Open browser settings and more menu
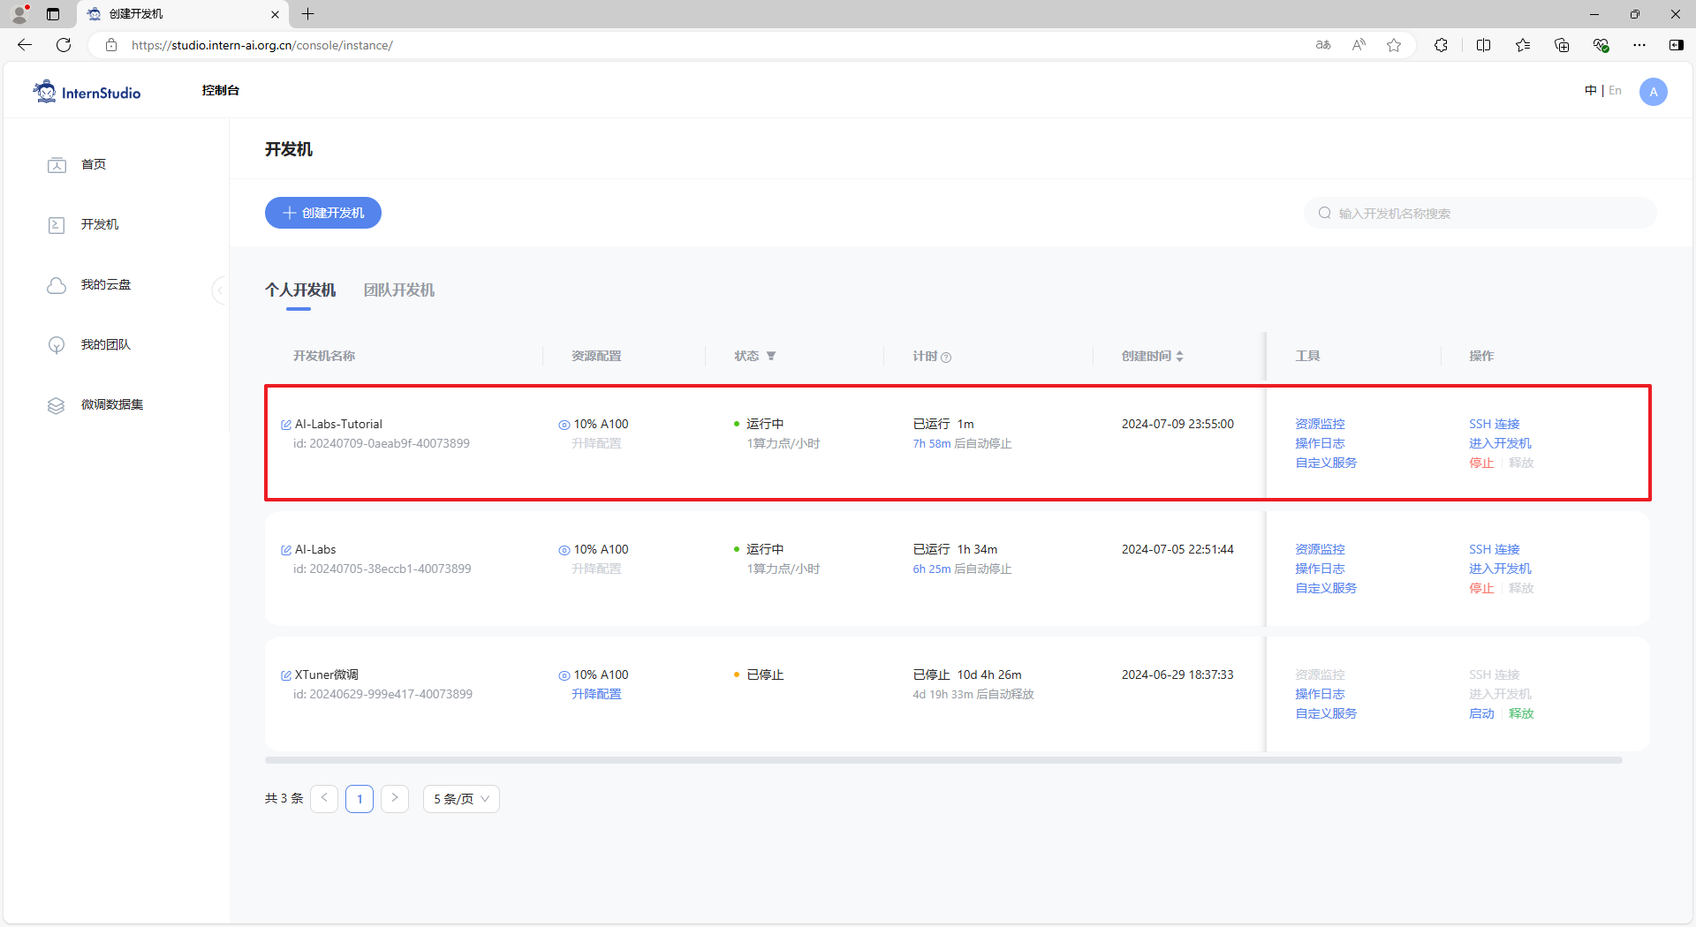 (x=1639, y=45)
